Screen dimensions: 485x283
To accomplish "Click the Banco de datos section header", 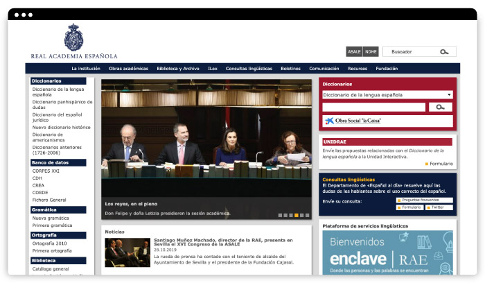I will click(x=58, y=162).
